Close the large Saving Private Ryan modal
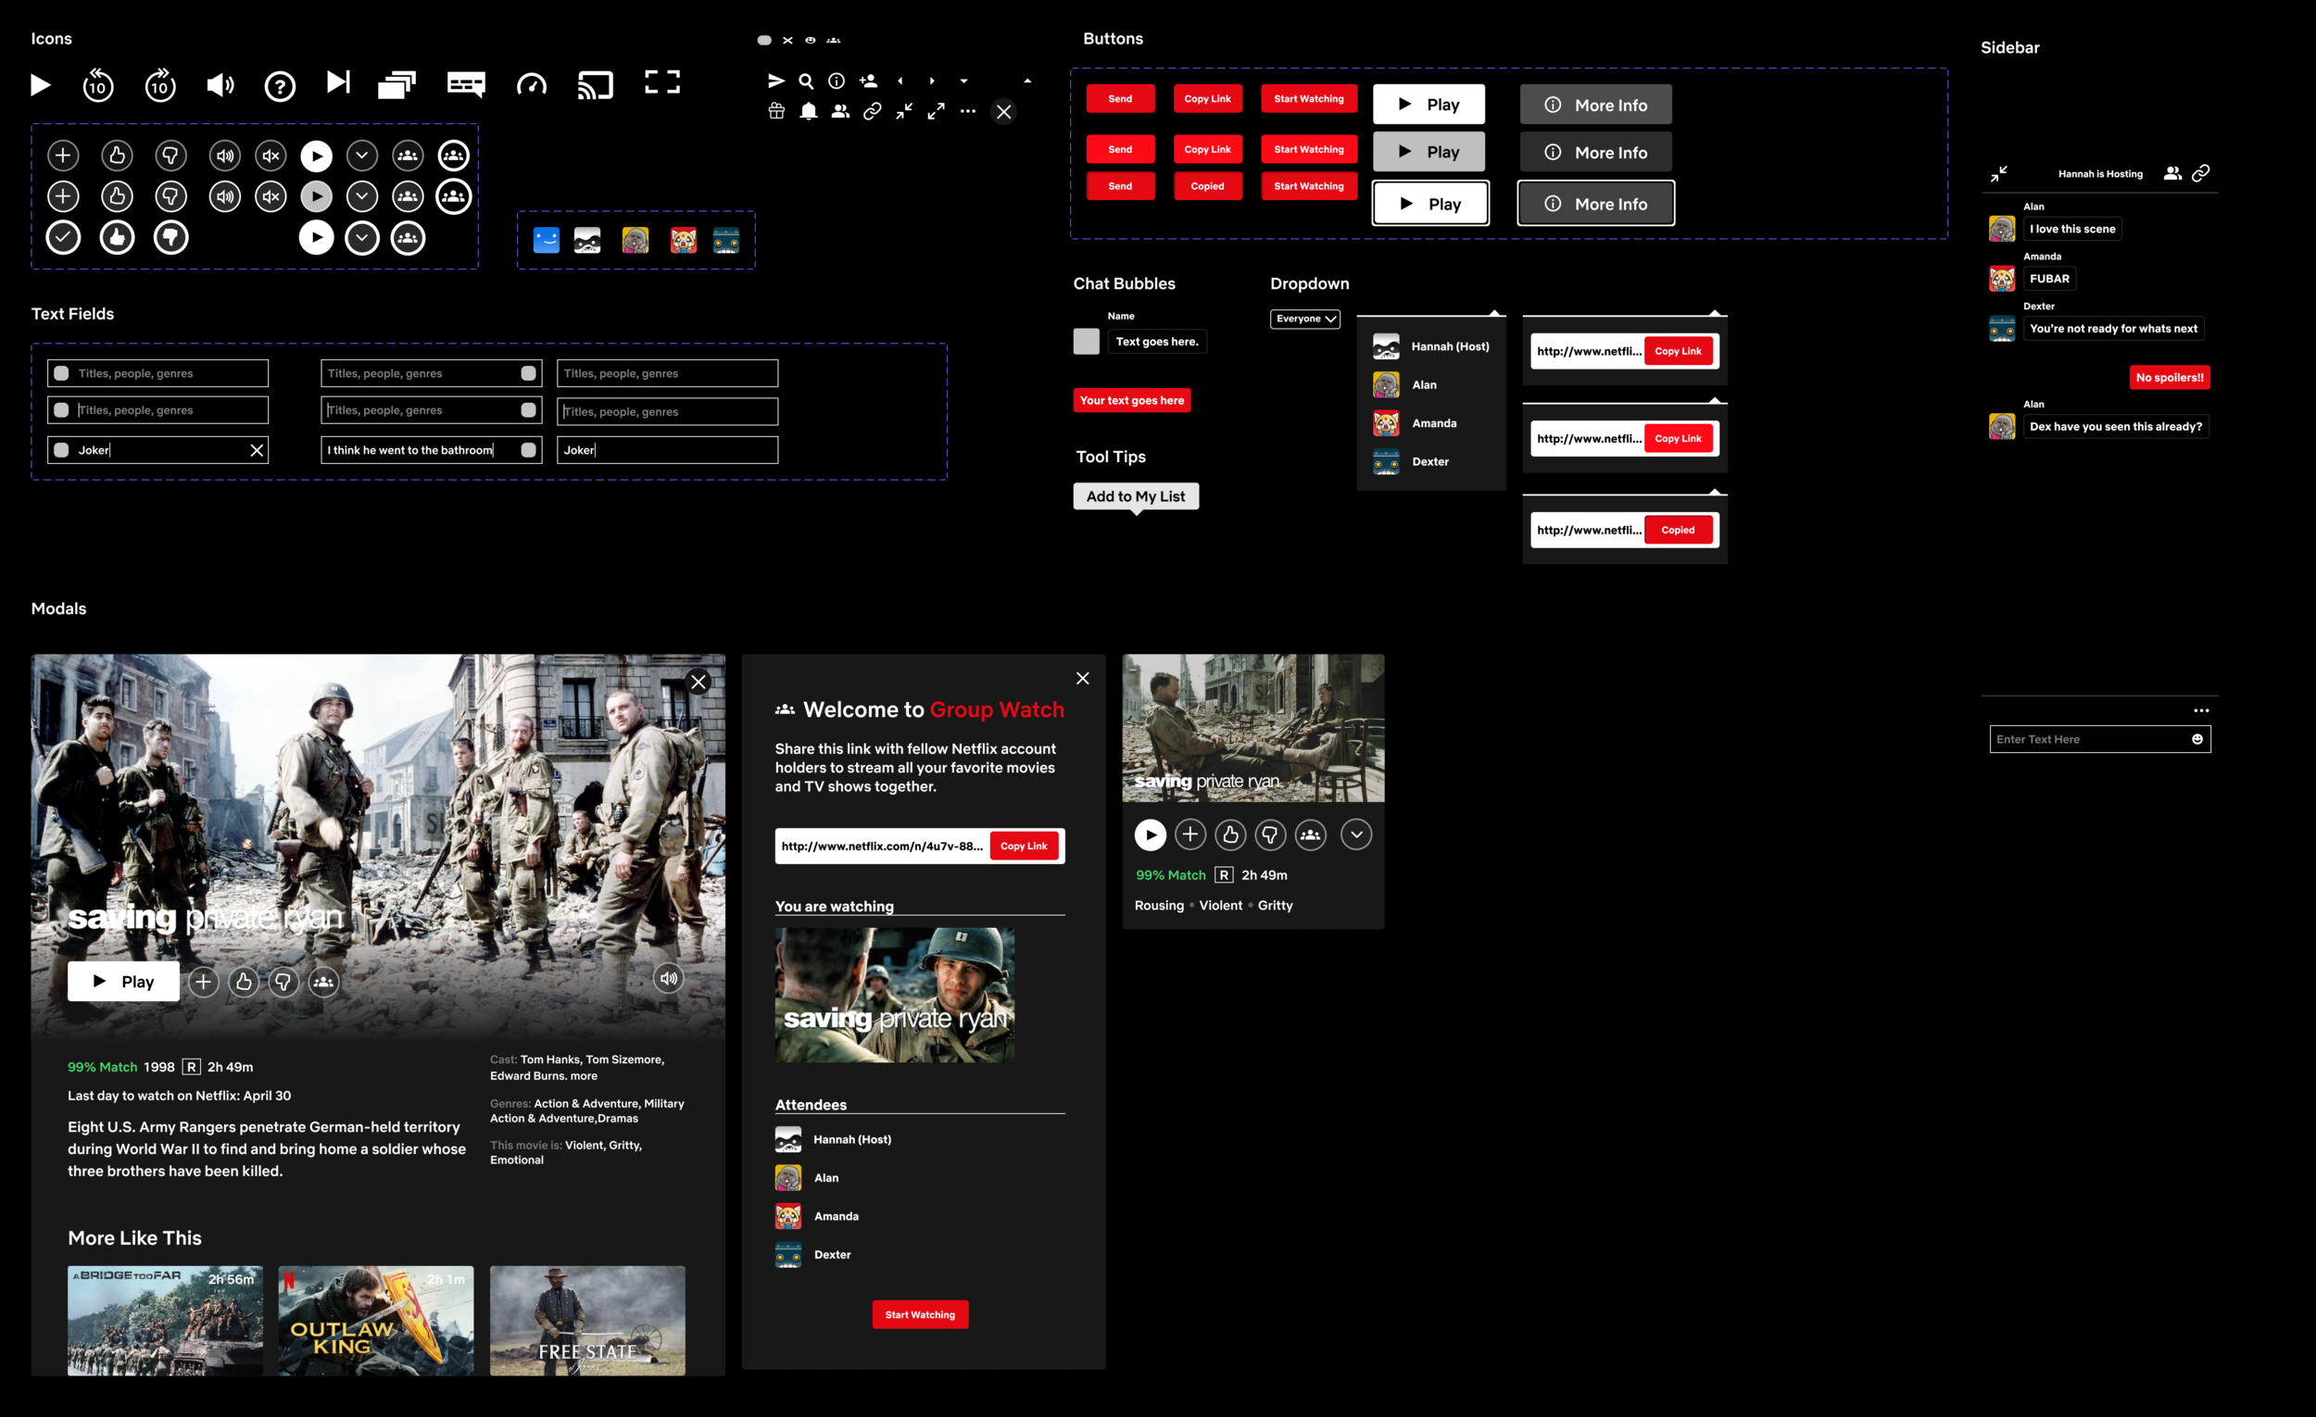Screen dimensions: 2316x1417 pos(699,683)
